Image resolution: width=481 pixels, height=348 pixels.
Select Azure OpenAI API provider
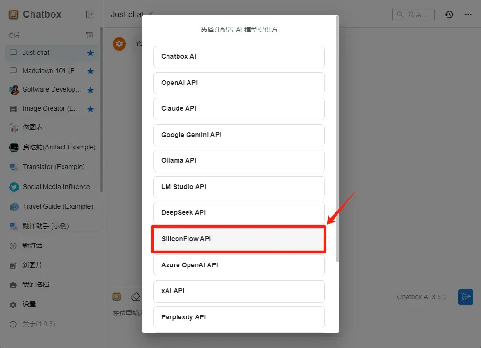239,265
